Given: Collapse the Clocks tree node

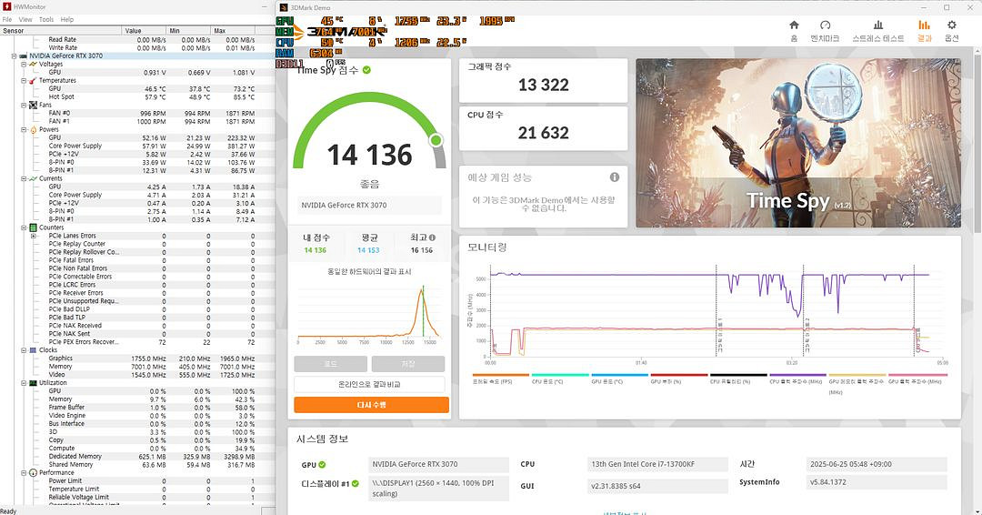Looking at the screenshot, I should click(24, 350).
